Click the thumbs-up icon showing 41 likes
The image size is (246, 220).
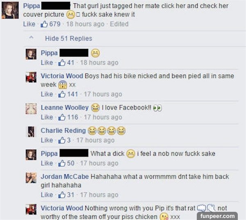(62, 63)
